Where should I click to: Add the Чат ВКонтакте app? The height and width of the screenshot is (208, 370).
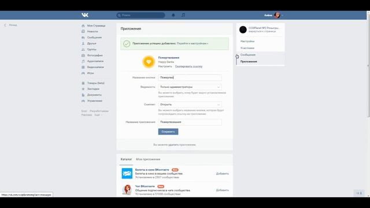click(222, 190)
